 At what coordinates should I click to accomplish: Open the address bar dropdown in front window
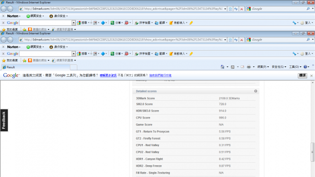(x=225, y=40)
